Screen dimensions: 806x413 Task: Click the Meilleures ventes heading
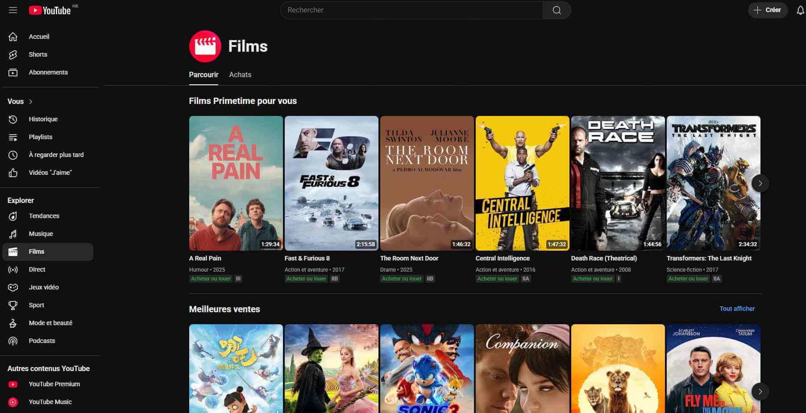pyautogui.click(x=224, y=309)
